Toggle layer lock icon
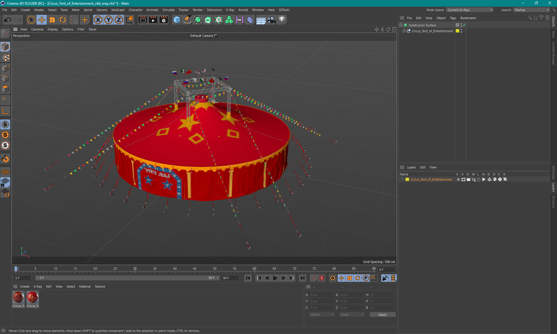This screenshot has height=334, width=557. 479,179
